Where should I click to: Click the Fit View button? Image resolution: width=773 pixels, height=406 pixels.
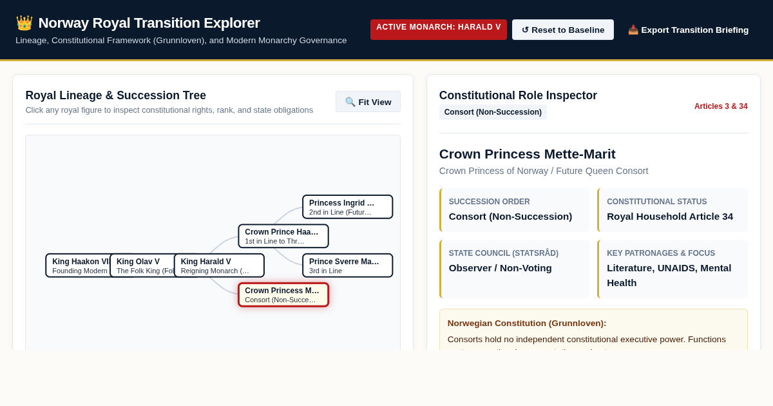coord(368,102)
